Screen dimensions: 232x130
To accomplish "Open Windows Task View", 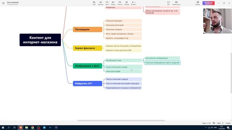I will point(14,127).
